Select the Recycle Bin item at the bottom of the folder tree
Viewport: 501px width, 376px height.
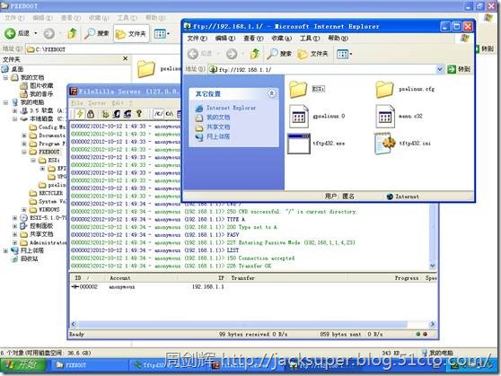(x=25, y=258)
